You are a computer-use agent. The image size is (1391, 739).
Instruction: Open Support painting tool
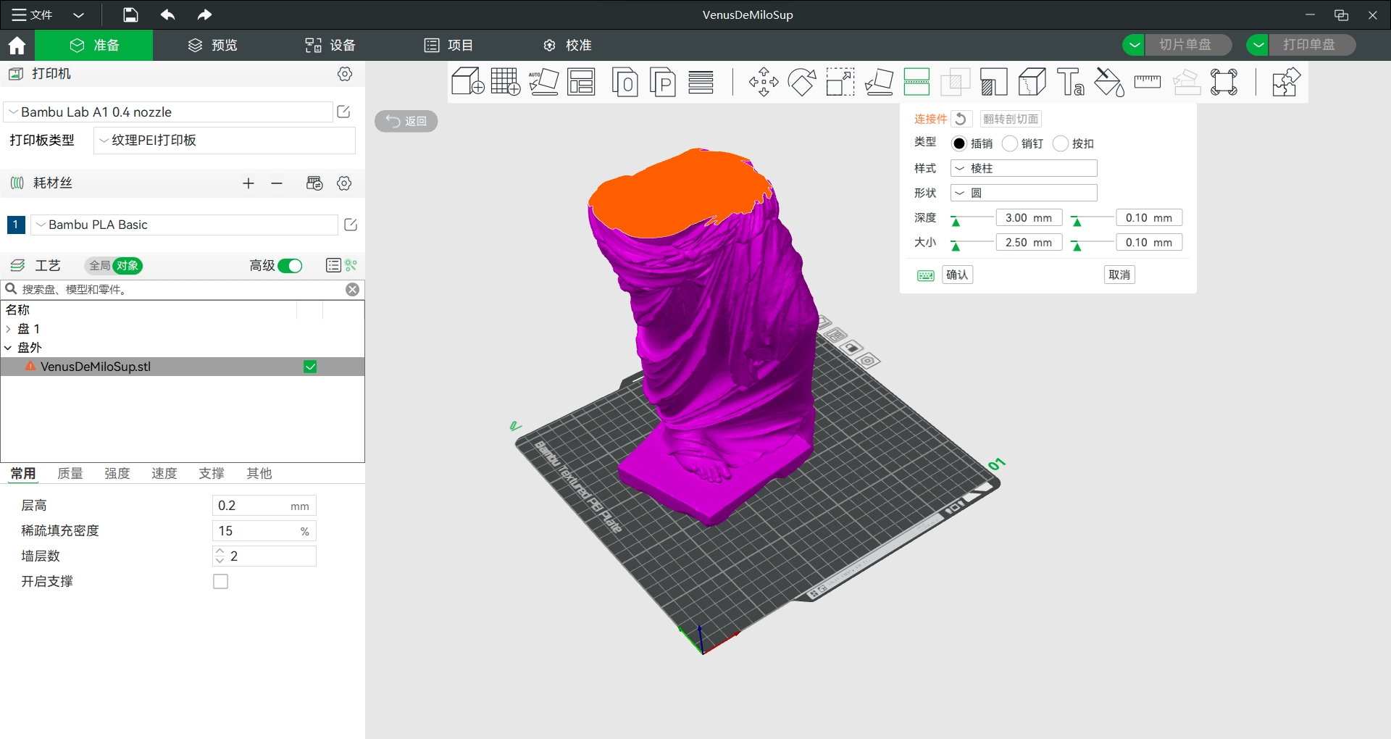pyautogui.click(x=994, y=82)
